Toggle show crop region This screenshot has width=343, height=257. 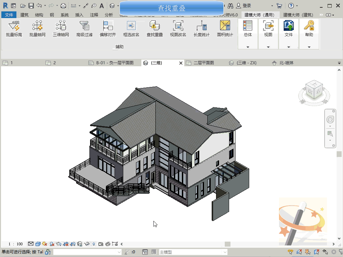pyautogui.click(x=73, y=244)
